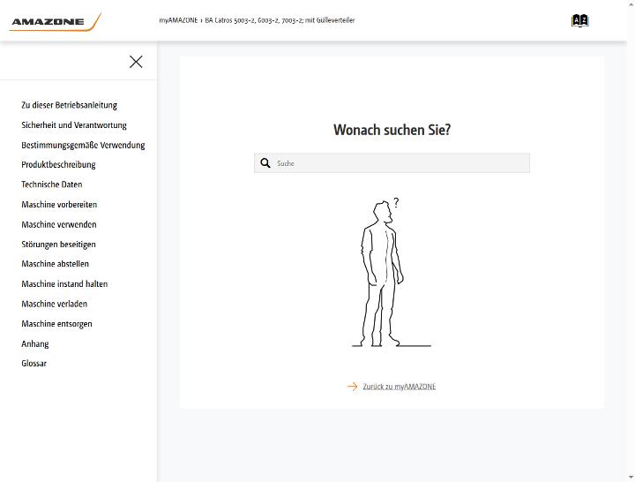This screenshot has width=635, height=482.
Task: Open the 'Glossar' entry in the sidebar
Action: click(x=34, y=363)
